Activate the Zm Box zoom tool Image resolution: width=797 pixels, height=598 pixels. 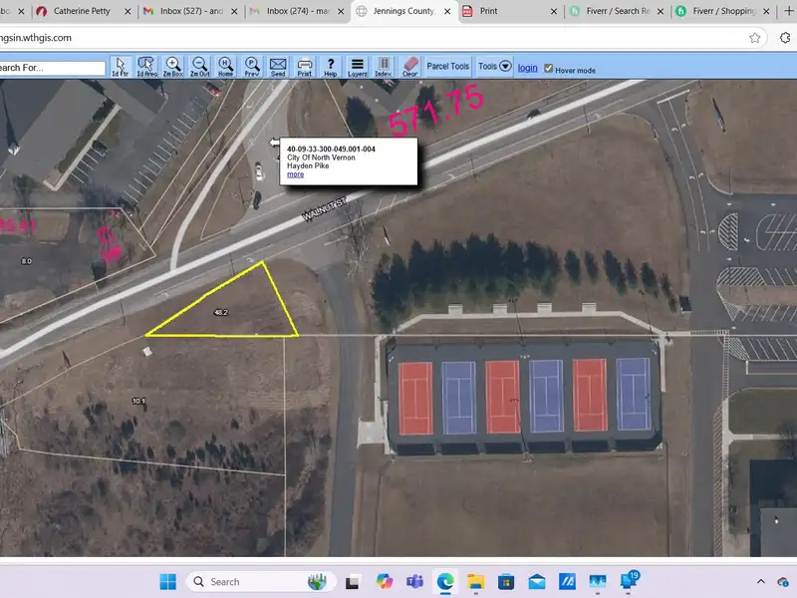[x=173, y=67]
